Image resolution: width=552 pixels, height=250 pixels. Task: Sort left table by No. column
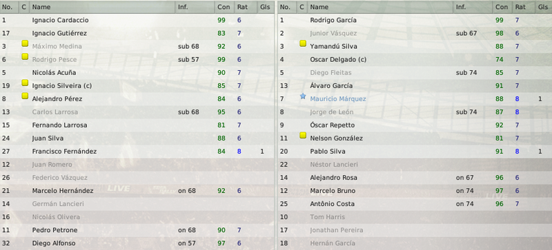[x=9, y=7]
